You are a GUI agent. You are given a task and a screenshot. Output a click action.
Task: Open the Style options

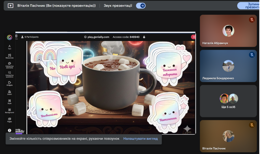[9, 102]
